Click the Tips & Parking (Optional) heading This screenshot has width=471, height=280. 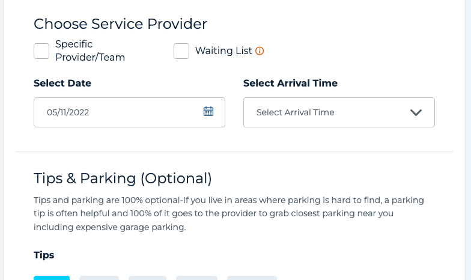click(123, 178)
